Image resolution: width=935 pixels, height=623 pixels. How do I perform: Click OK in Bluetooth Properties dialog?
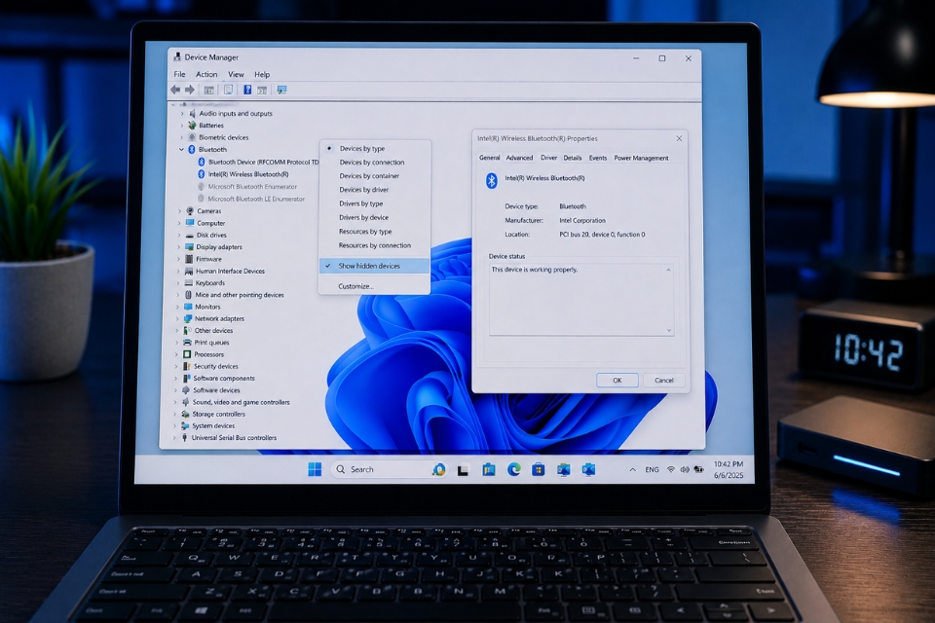pyautogui.click(x=617, y=381)
